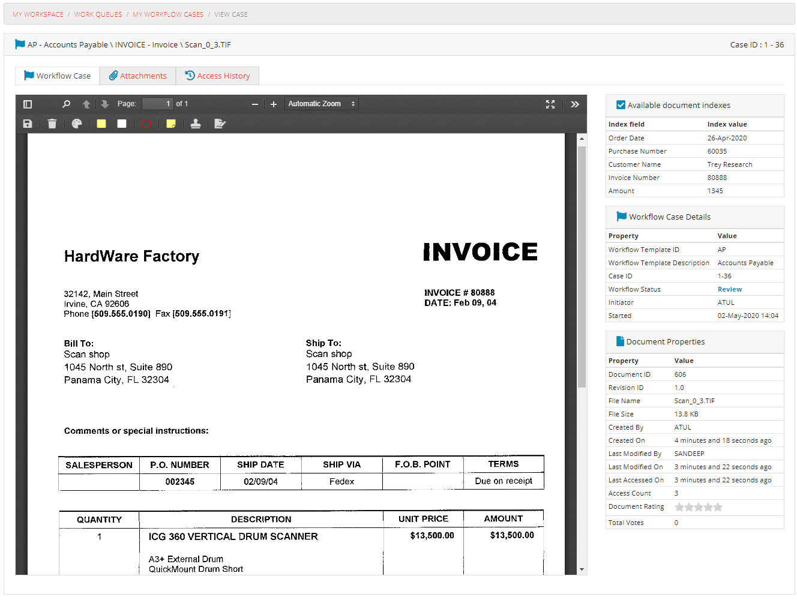Select the white redaction swatch
The width and height of the screenshot is (797, 600).
(122, 124)
